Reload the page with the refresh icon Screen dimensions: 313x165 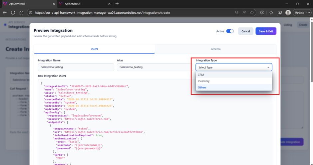(x=13, y=13)
